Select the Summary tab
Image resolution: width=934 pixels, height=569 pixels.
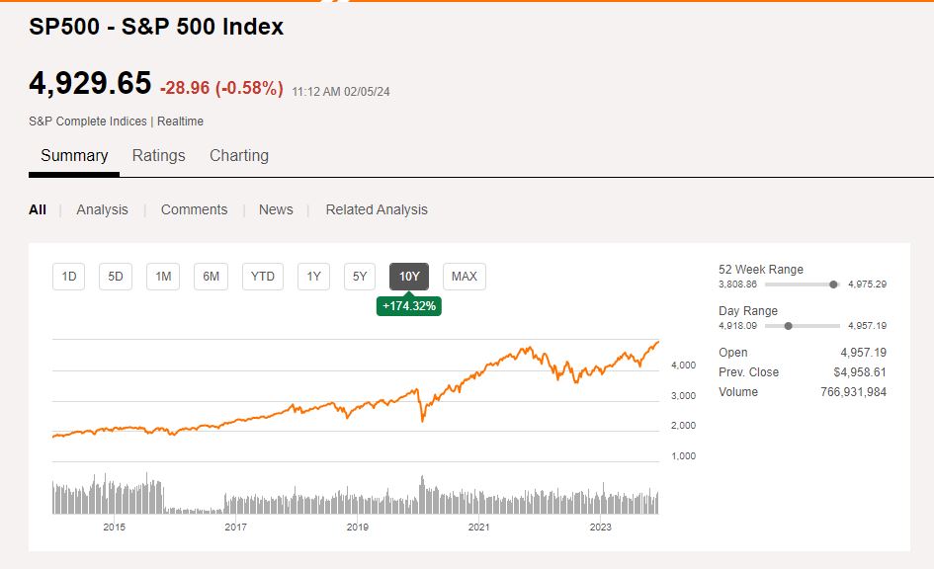(74, 155)
